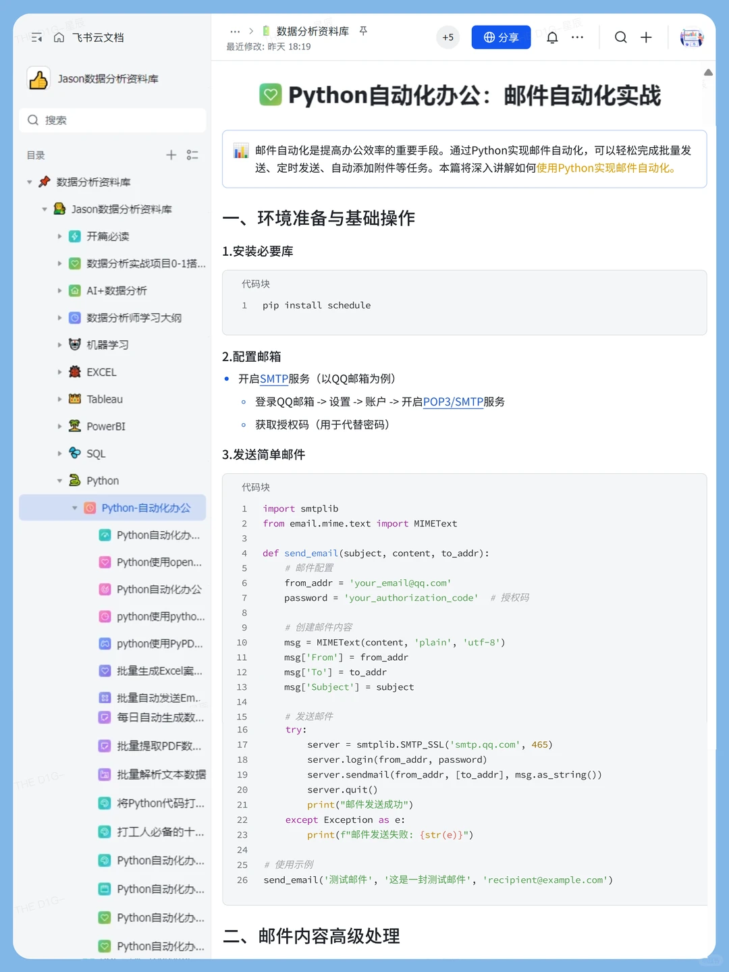View collaborators via the +5 indicator
Image resolution: width=729 pixels, height=972 pixels.
pyautogui.click(x=448, y=37)
